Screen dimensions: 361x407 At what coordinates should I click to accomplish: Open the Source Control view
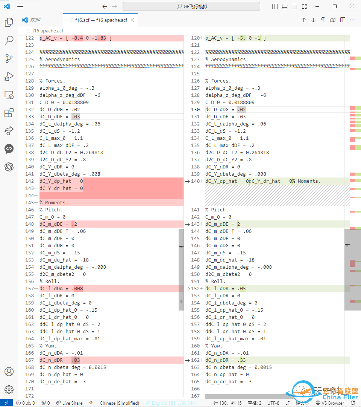click(9, 58)
